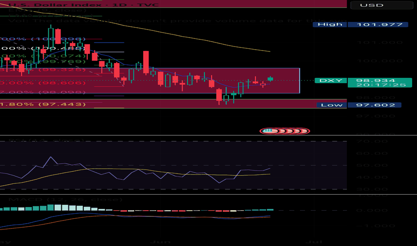Select the Fibonacci level labeled (100.996)
The height and width of the screenshot is (246, 417).
coord(43,39)
